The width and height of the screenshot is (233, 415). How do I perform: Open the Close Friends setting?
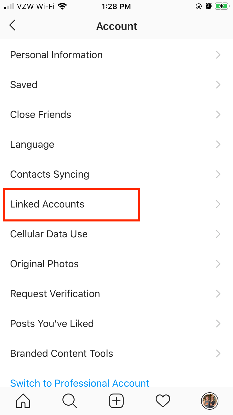pos(116,114)
